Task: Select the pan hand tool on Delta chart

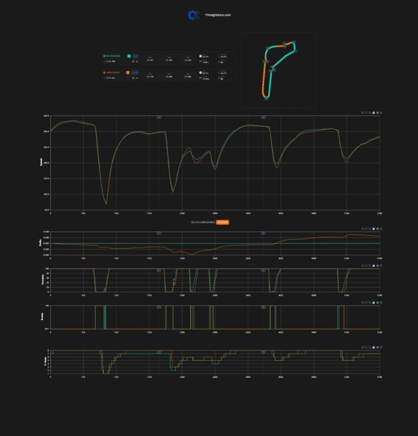Action: pyautogui.click(x=374, y=229)
